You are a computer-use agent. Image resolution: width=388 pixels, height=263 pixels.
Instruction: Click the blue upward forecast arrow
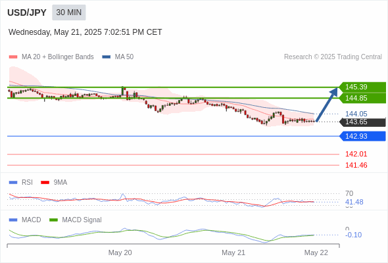tap(327, 105)
